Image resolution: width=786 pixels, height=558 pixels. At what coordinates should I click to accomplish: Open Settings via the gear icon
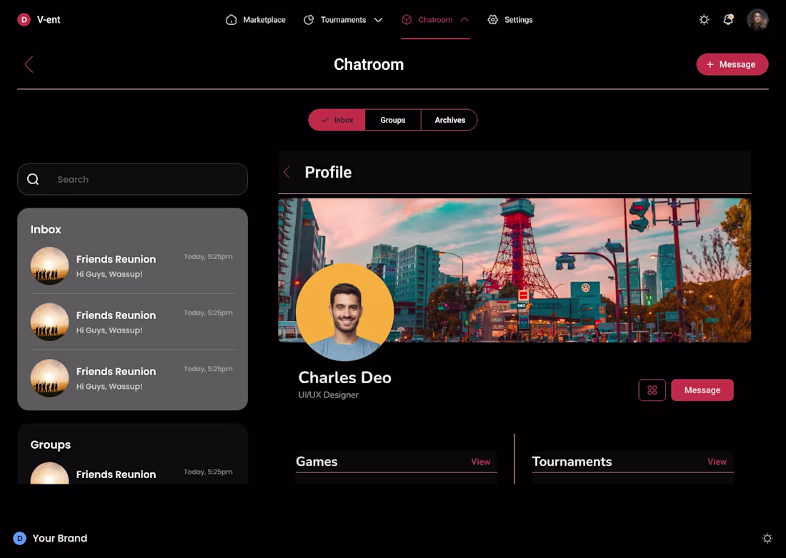click(492, 19)
